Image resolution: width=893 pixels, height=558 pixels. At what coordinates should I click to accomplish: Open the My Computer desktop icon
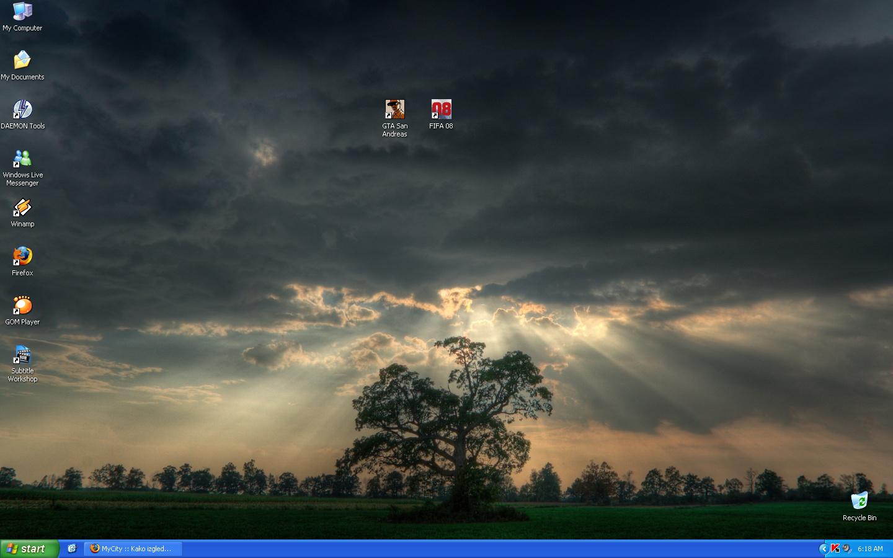[x=22, y=17]
